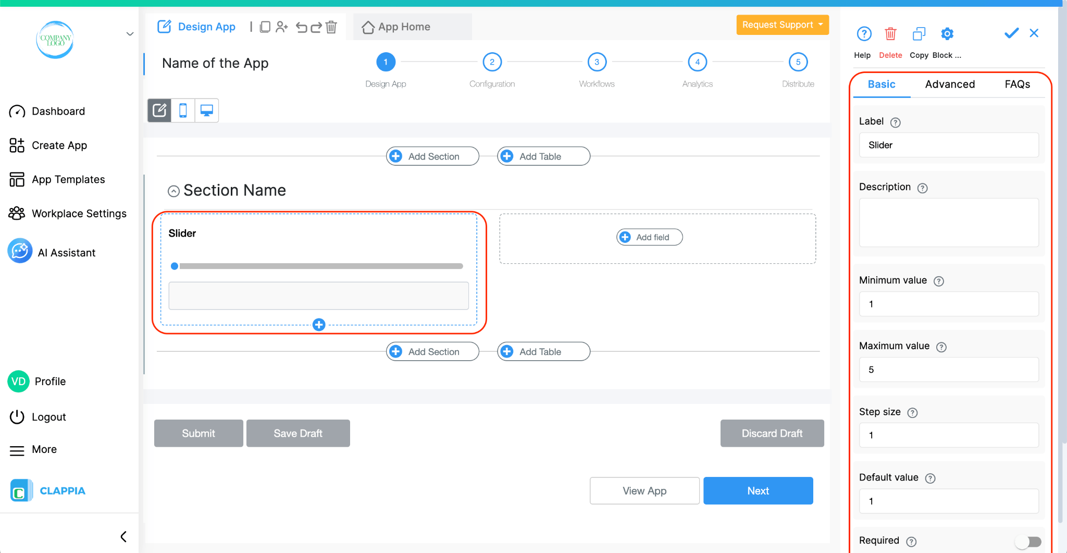Switch to the Advanced tab

pyautogui.click(x=950, y=84)
